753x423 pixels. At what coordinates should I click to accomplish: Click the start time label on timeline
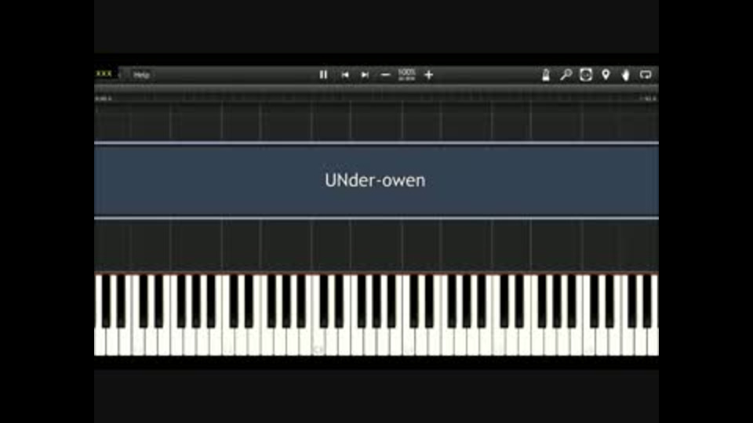[x=104, y=99]
